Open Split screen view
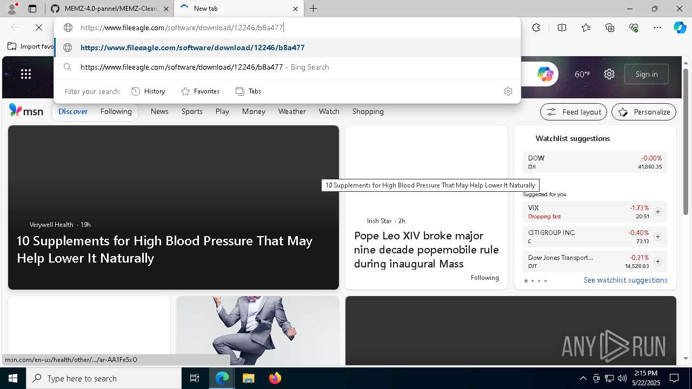 coord(562,28)
